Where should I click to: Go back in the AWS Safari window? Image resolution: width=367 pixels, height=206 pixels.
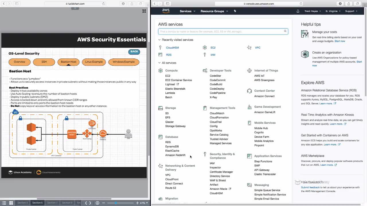155,4
